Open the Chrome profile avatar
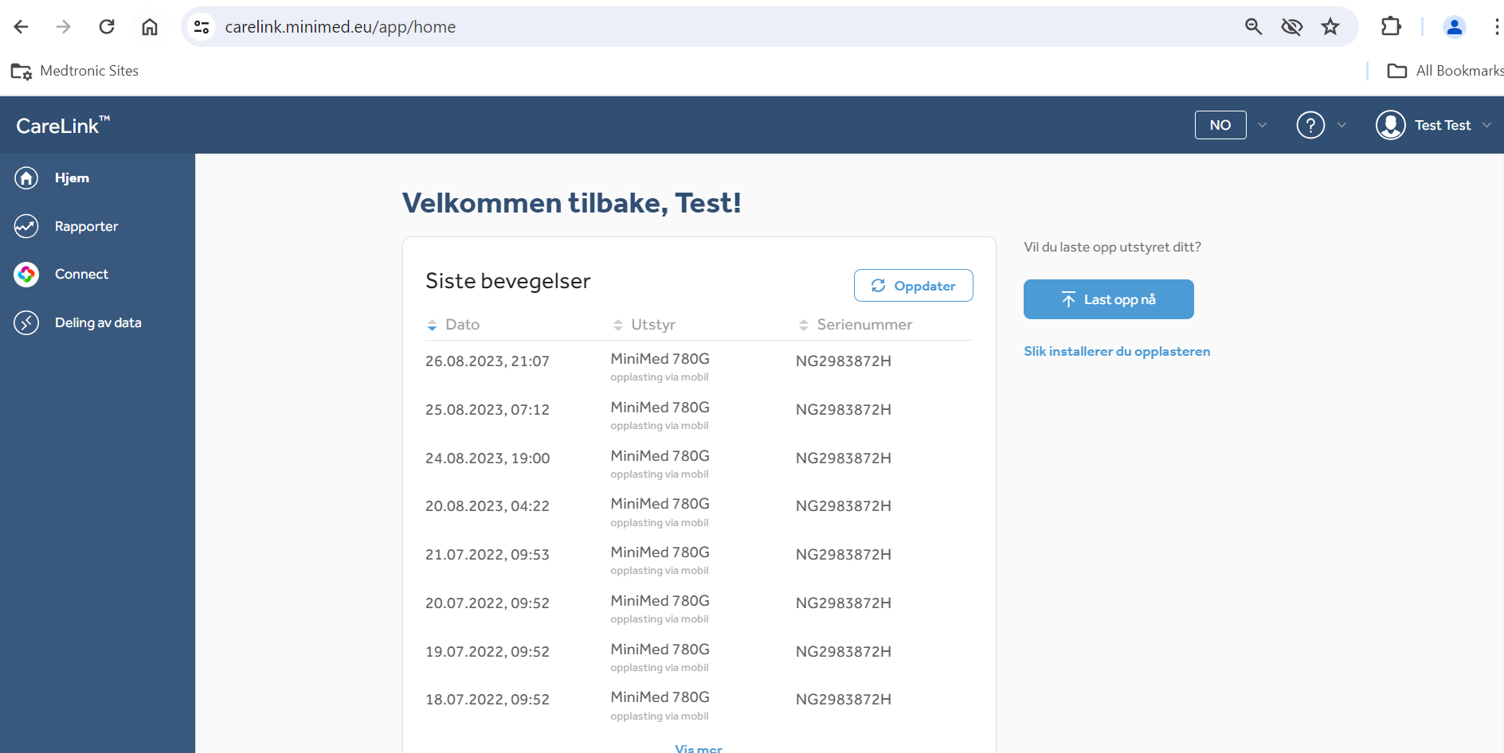The width and height of the screenshot is (1504, 753). 1455,27
